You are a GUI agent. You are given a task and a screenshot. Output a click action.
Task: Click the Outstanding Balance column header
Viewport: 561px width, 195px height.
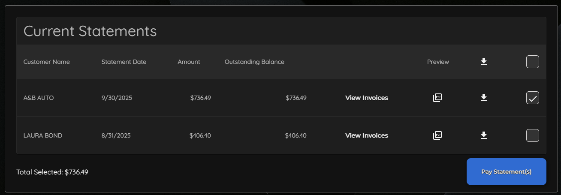(254, 62)
